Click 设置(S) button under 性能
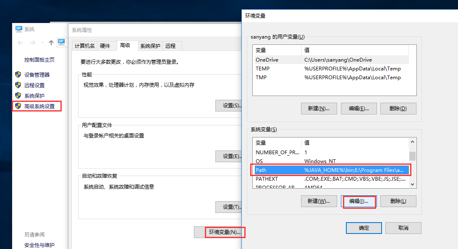Image resolution: width=458 pixels, height=249 pixels. (x=229, y=106)
